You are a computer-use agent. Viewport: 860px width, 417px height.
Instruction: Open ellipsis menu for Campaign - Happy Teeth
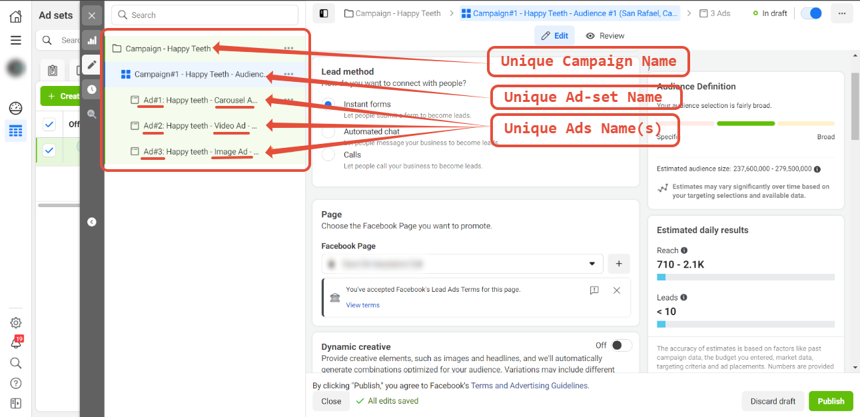[288, 49]
